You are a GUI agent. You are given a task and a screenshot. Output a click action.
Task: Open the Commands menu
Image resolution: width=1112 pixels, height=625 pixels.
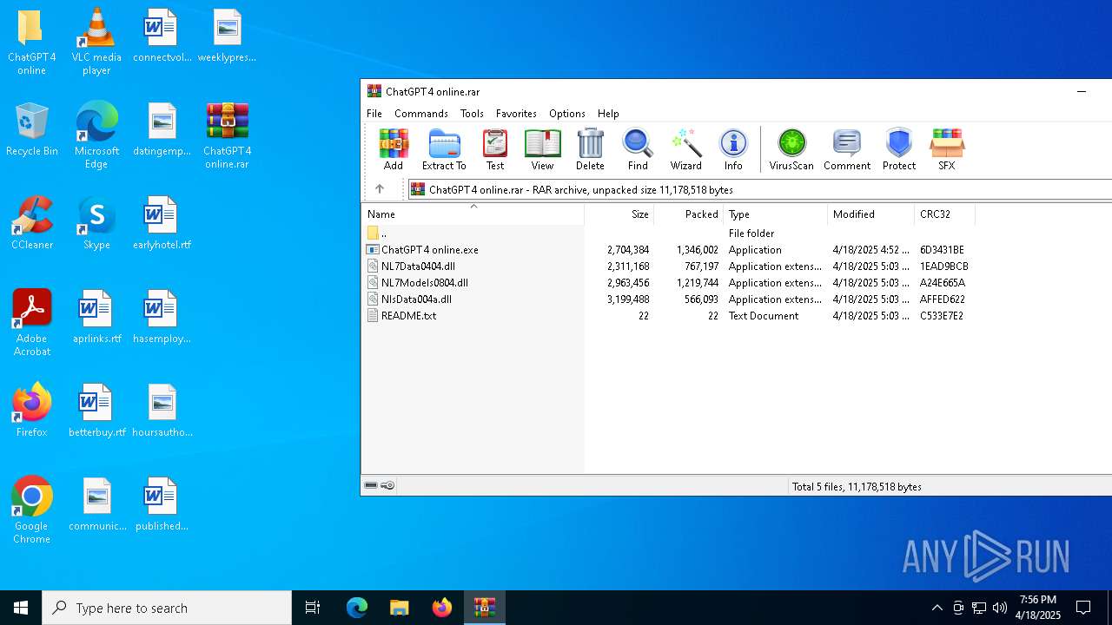421,114
